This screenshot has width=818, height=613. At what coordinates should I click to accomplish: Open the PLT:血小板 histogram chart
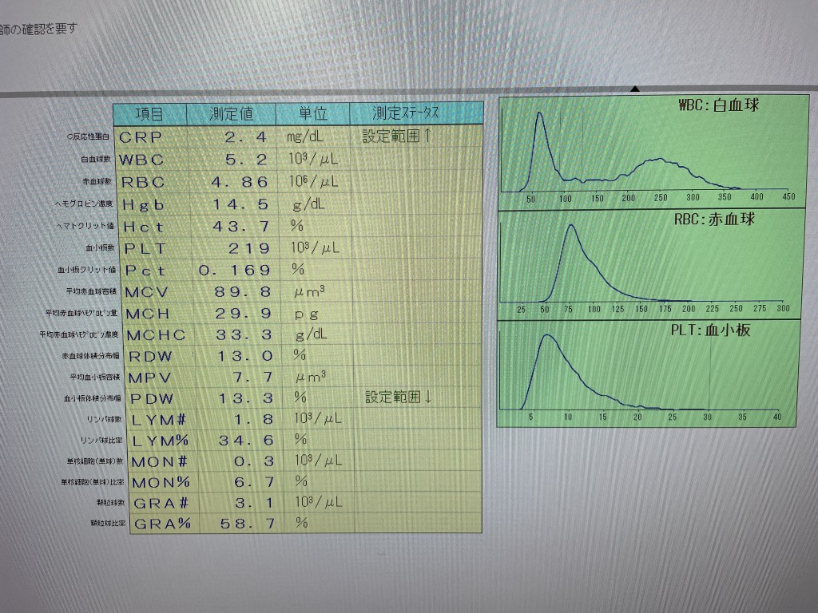pos(647,374)
